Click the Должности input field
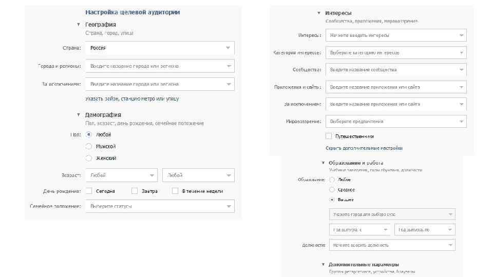This screenshot has height=277, width=493. pos(392,245)
